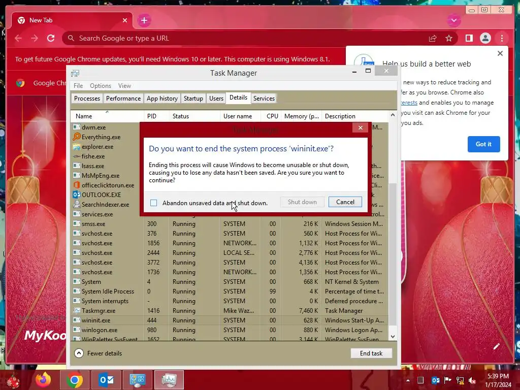
Task: Select the MsMpEng.exe process
Action: tap(101, 175)
